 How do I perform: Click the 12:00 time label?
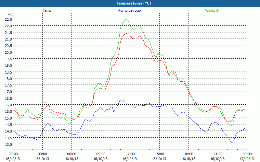(x=130, y=154)
